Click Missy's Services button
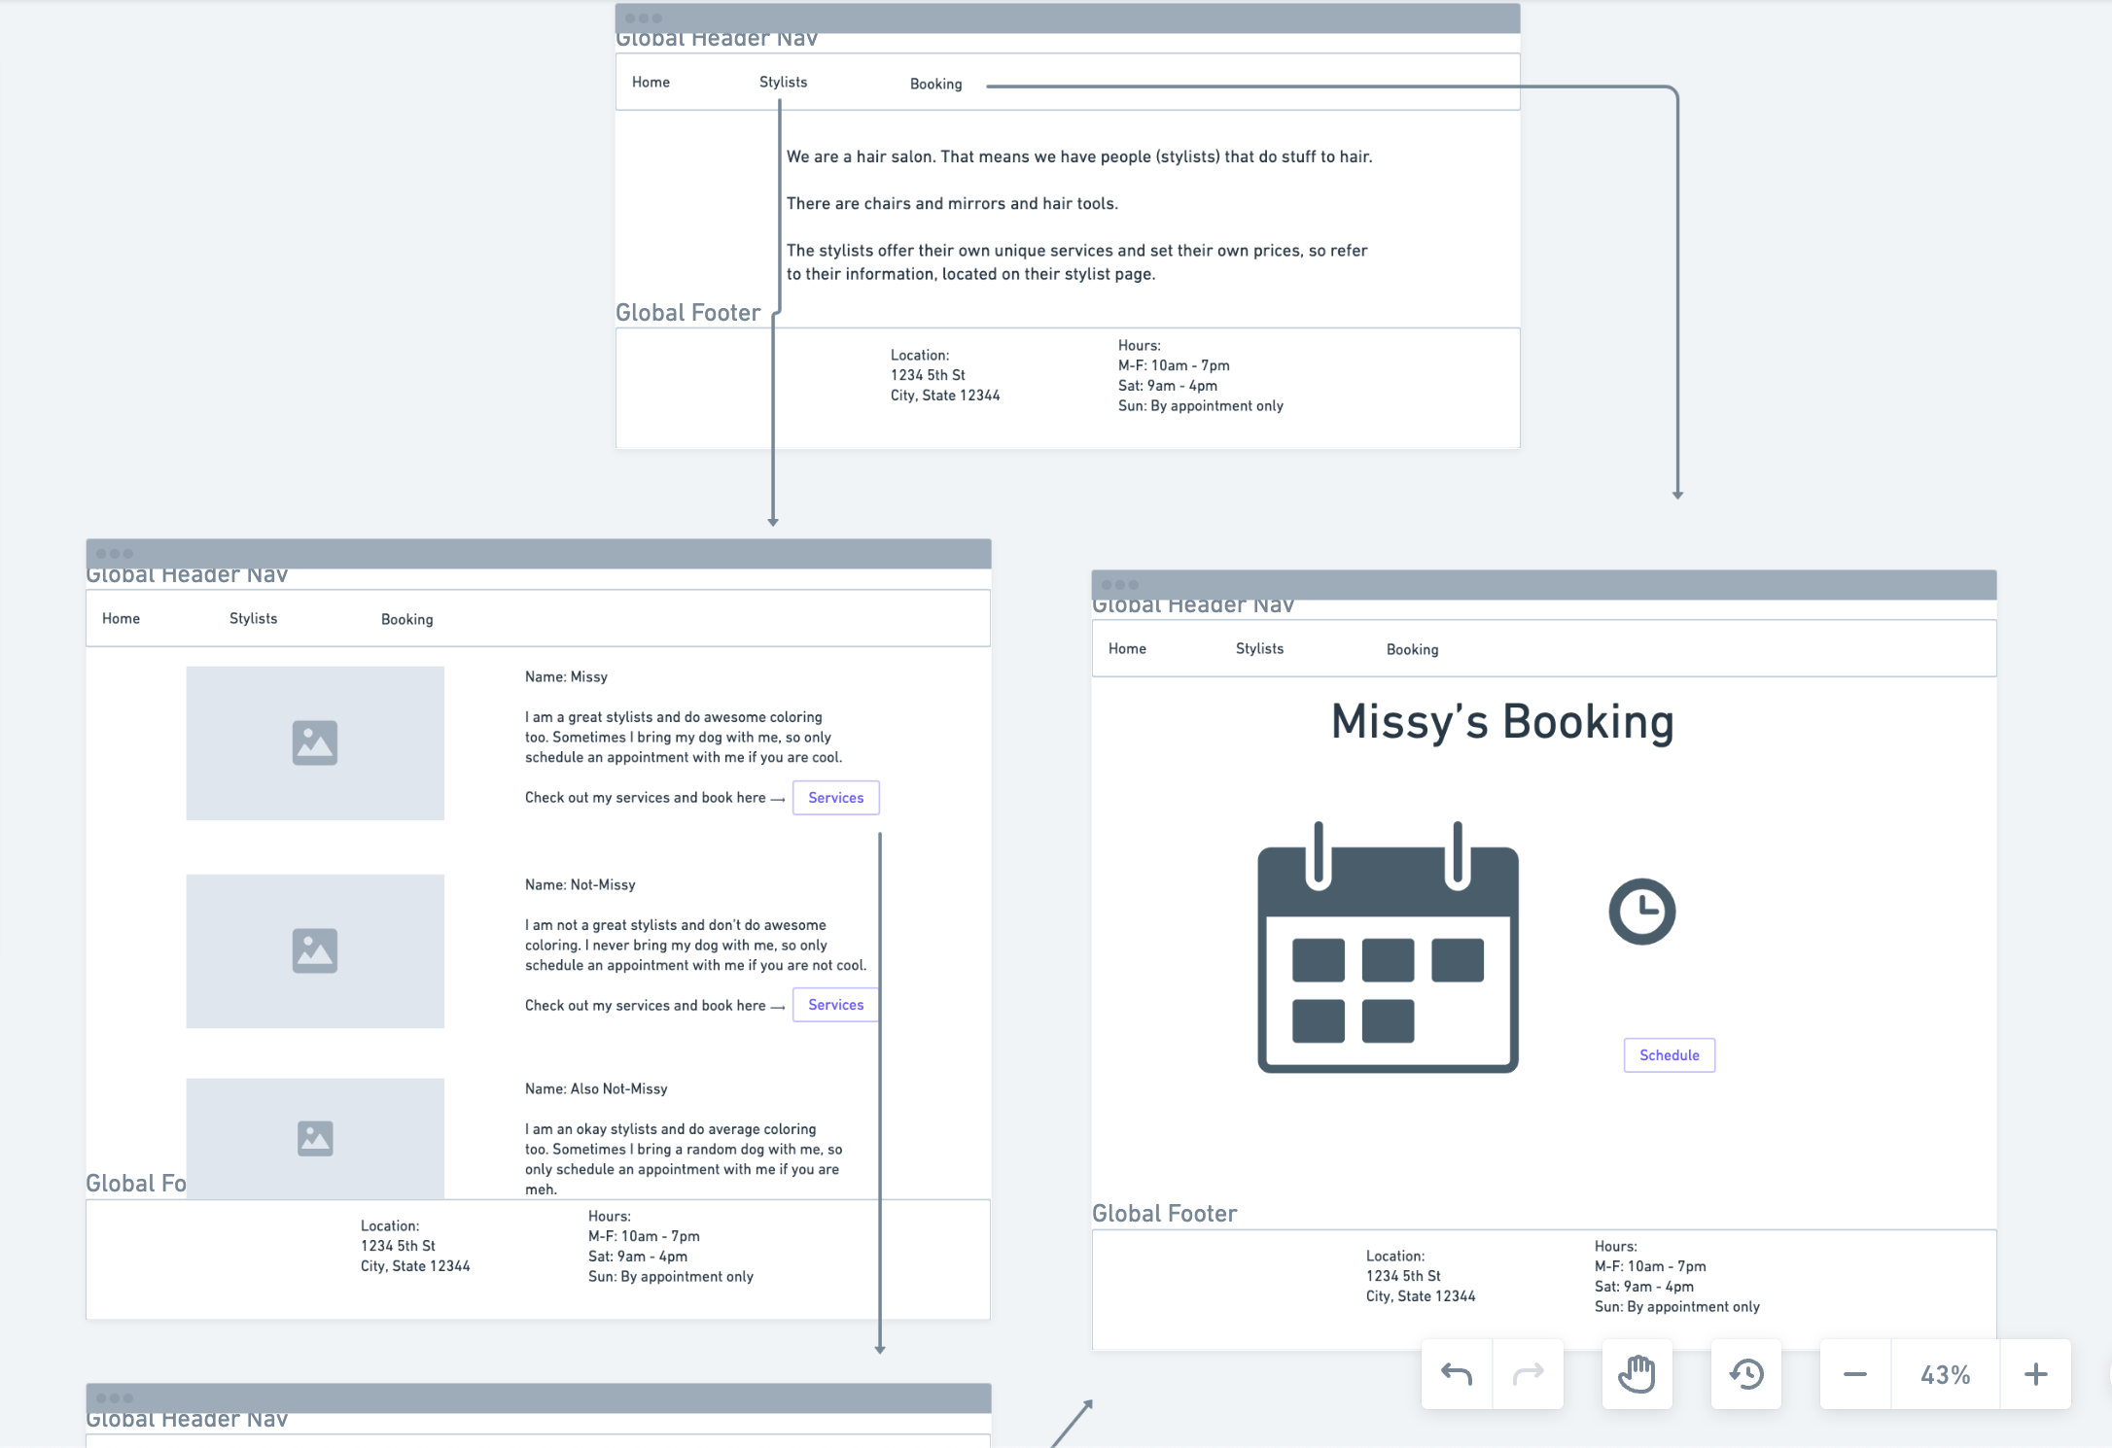The height and width of the screenshot is (1448, 2112). click(x=835, y=797)
